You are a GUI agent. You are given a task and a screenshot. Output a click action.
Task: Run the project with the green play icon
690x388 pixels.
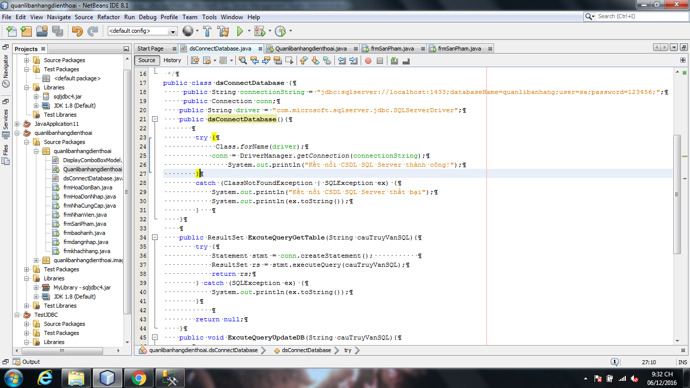(240, 31)
